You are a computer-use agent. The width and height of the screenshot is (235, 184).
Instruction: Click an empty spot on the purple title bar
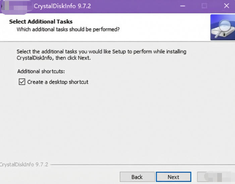(x=135, y=6)
